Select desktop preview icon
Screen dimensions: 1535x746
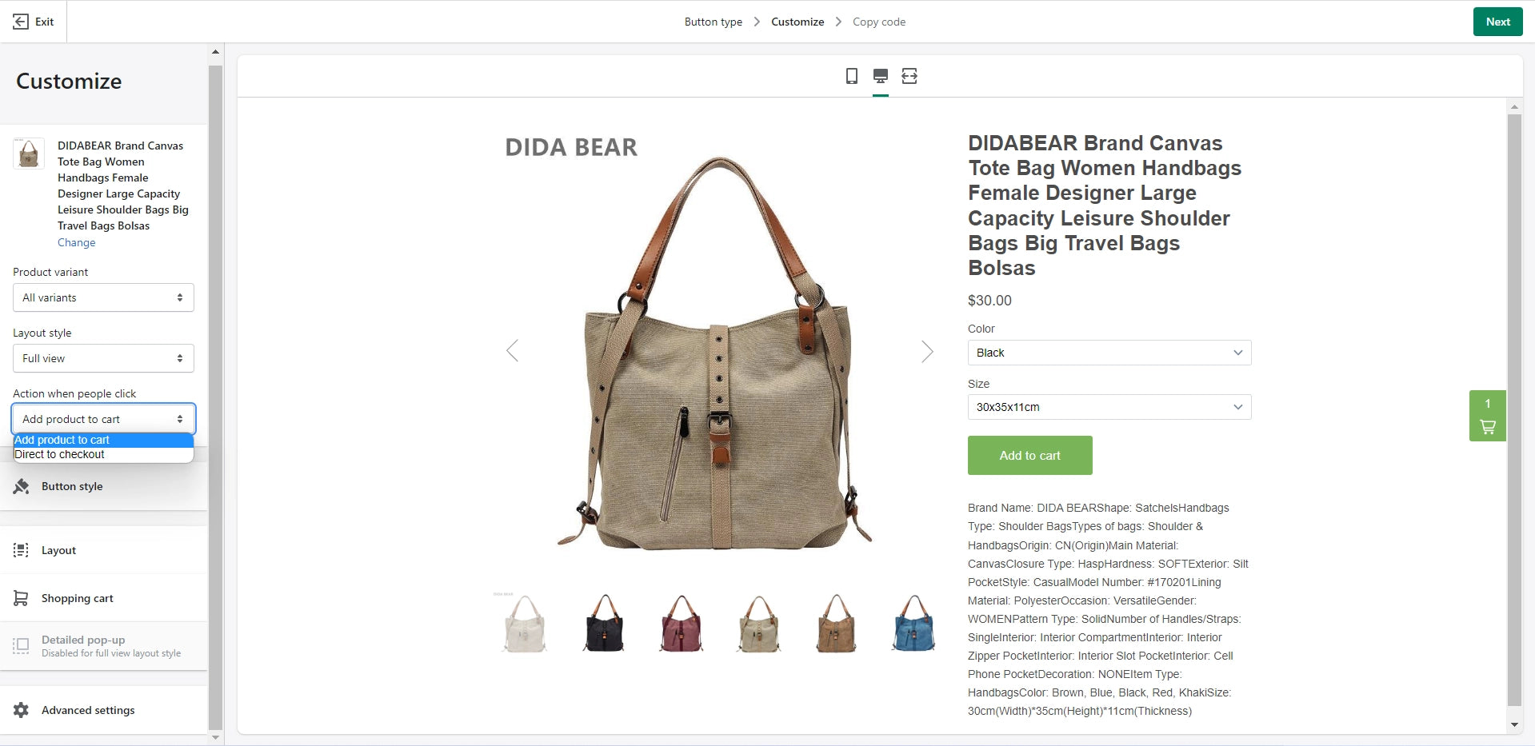[x=881, y=76]
